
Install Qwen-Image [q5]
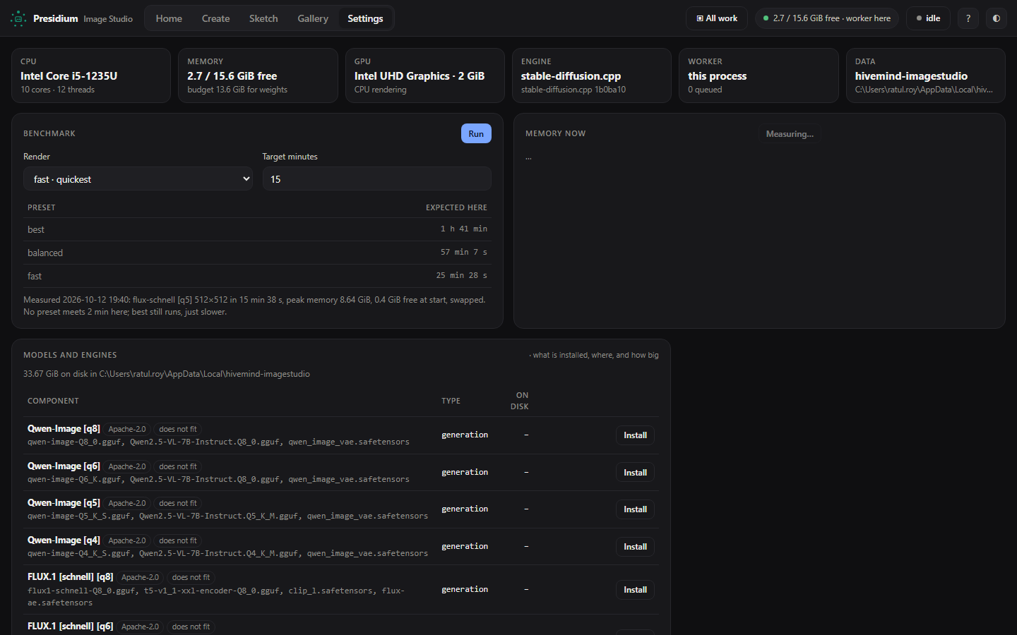(x=635, y=509)
